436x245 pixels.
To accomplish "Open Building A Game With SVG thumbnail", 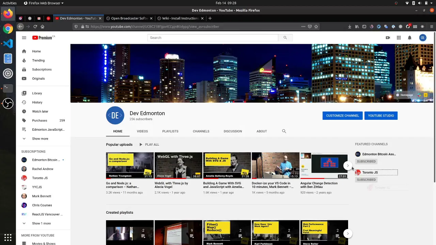I will (227, 166).
